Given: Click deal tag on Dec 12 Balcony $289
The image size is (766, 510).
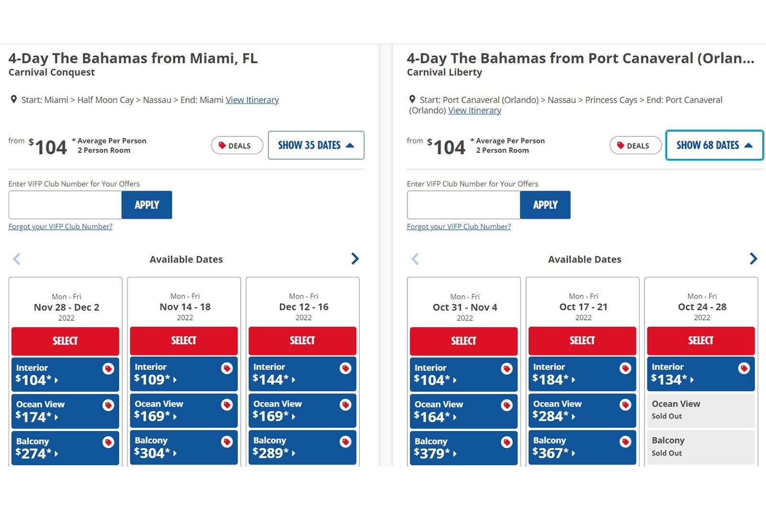Looking at the screenshot, I should tap(345, 442).
